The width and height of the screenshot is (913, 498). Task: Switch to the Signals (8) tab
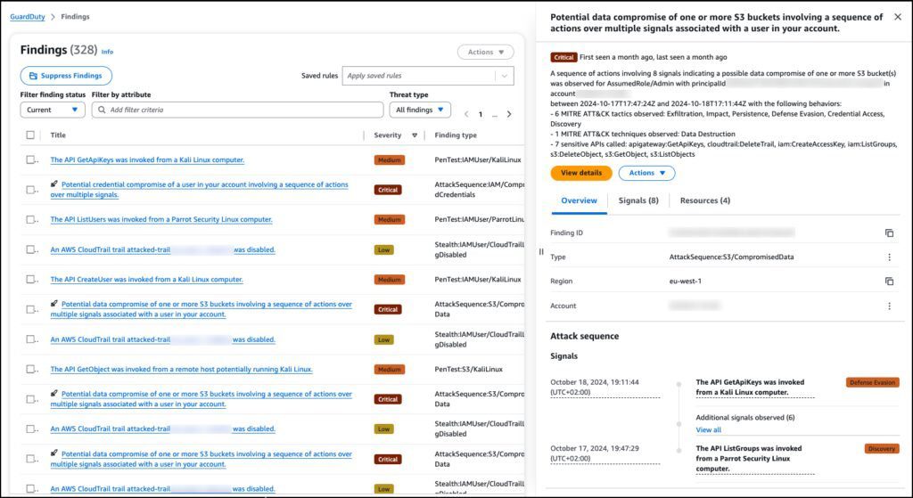638,201
